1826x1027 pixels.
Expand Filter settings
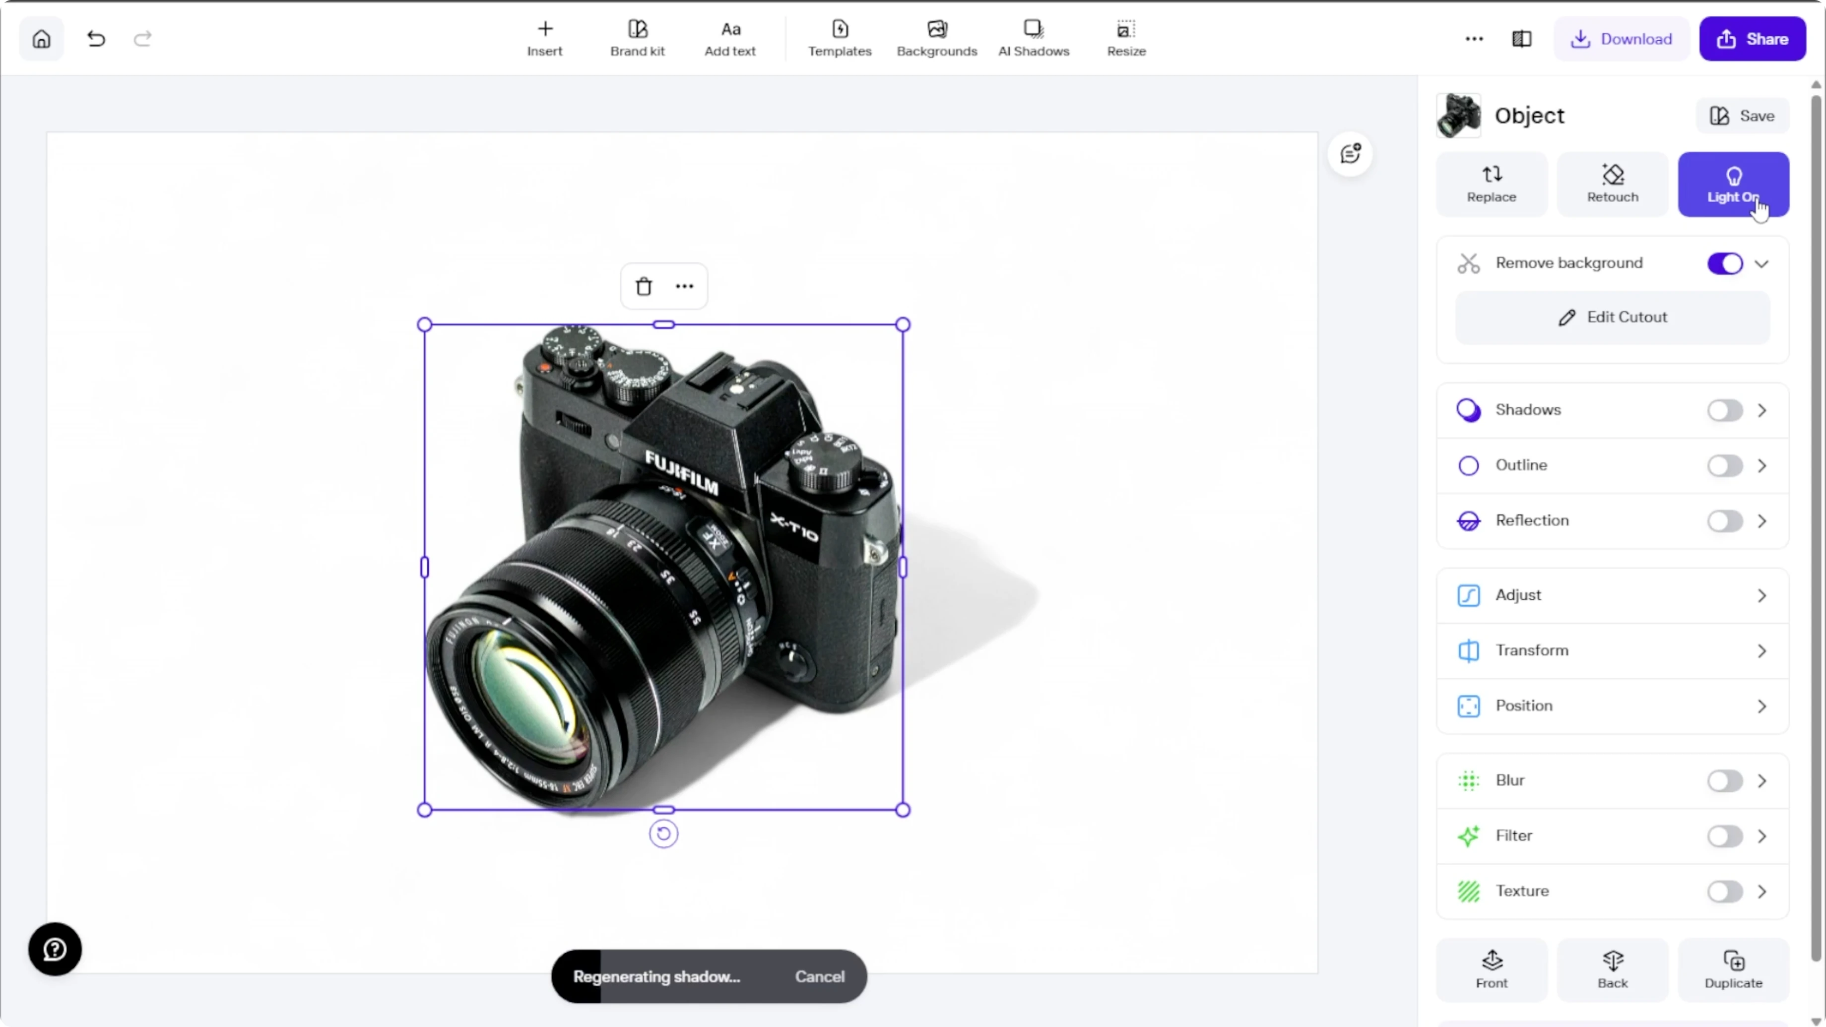click(x=1762, y=835)
